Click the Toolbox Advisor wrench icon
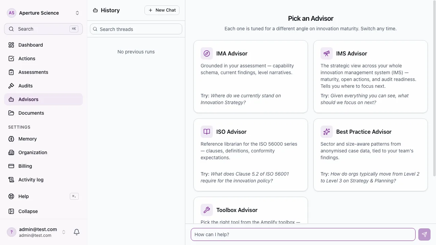This screenshot has width=436, height=245. (x=207, y=210)
